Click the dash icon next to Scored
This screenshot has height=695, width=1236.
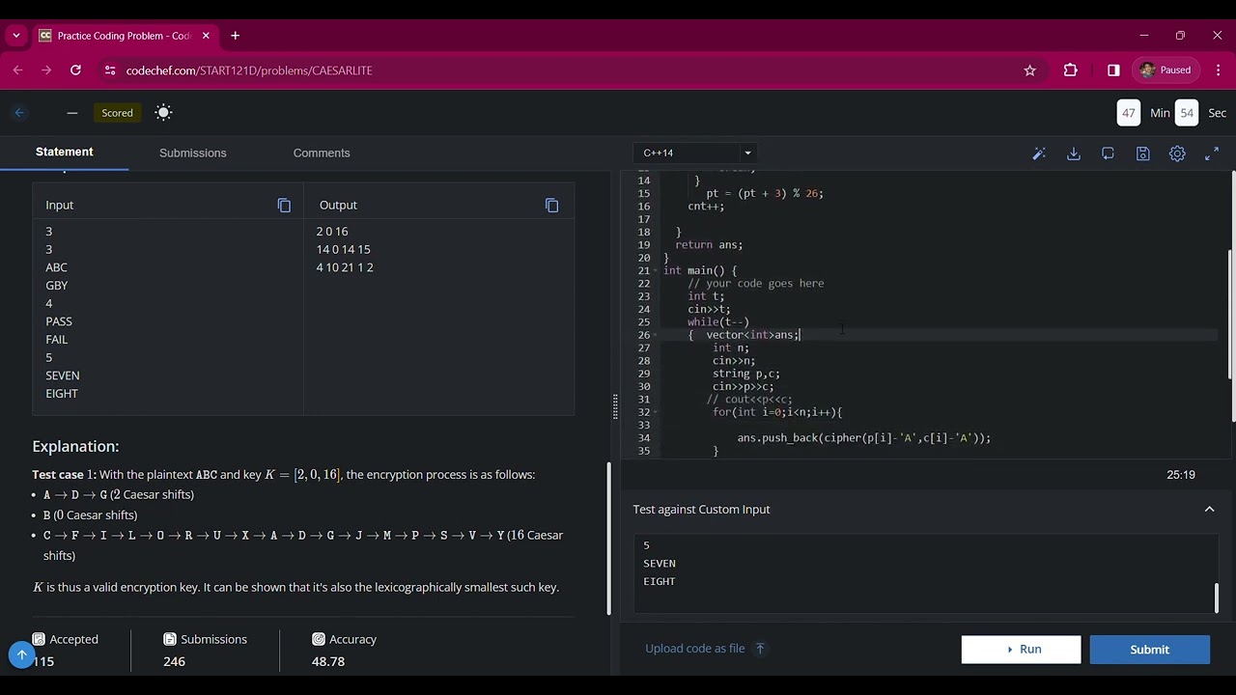tap(71, 113)
